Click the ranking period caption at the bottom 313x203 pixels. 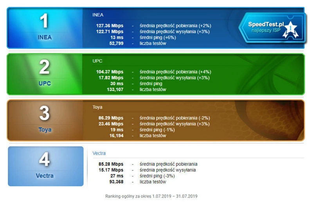(x=151, y=196)
